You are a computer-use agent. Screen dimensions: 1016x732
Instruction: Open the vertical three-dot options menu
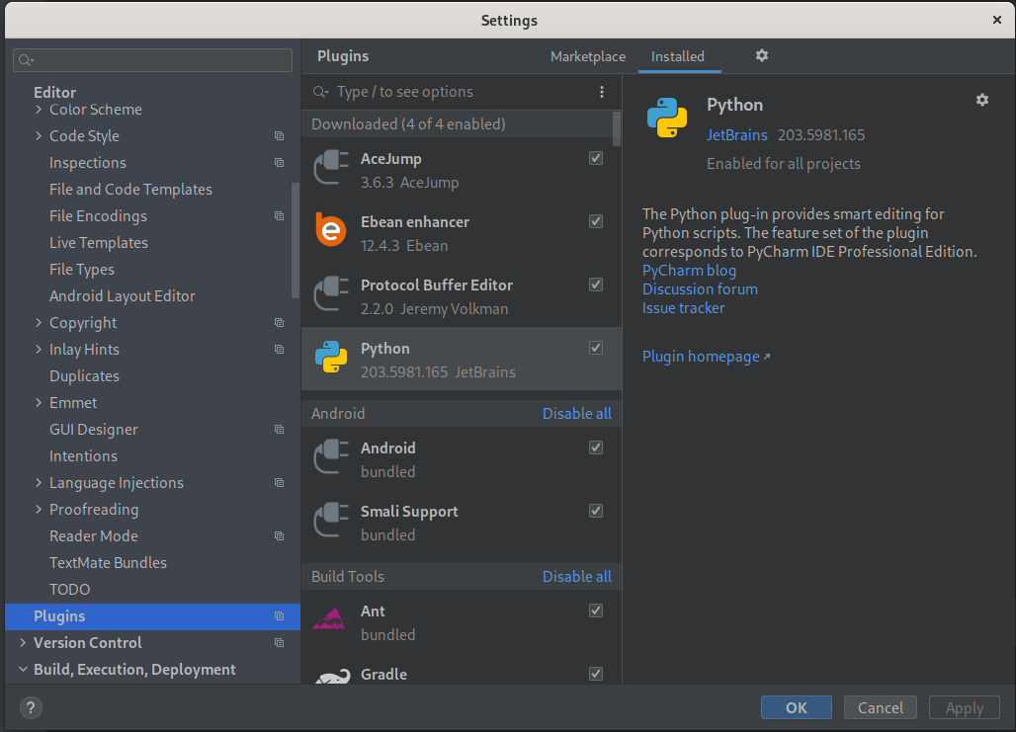(x=602, y=92)
